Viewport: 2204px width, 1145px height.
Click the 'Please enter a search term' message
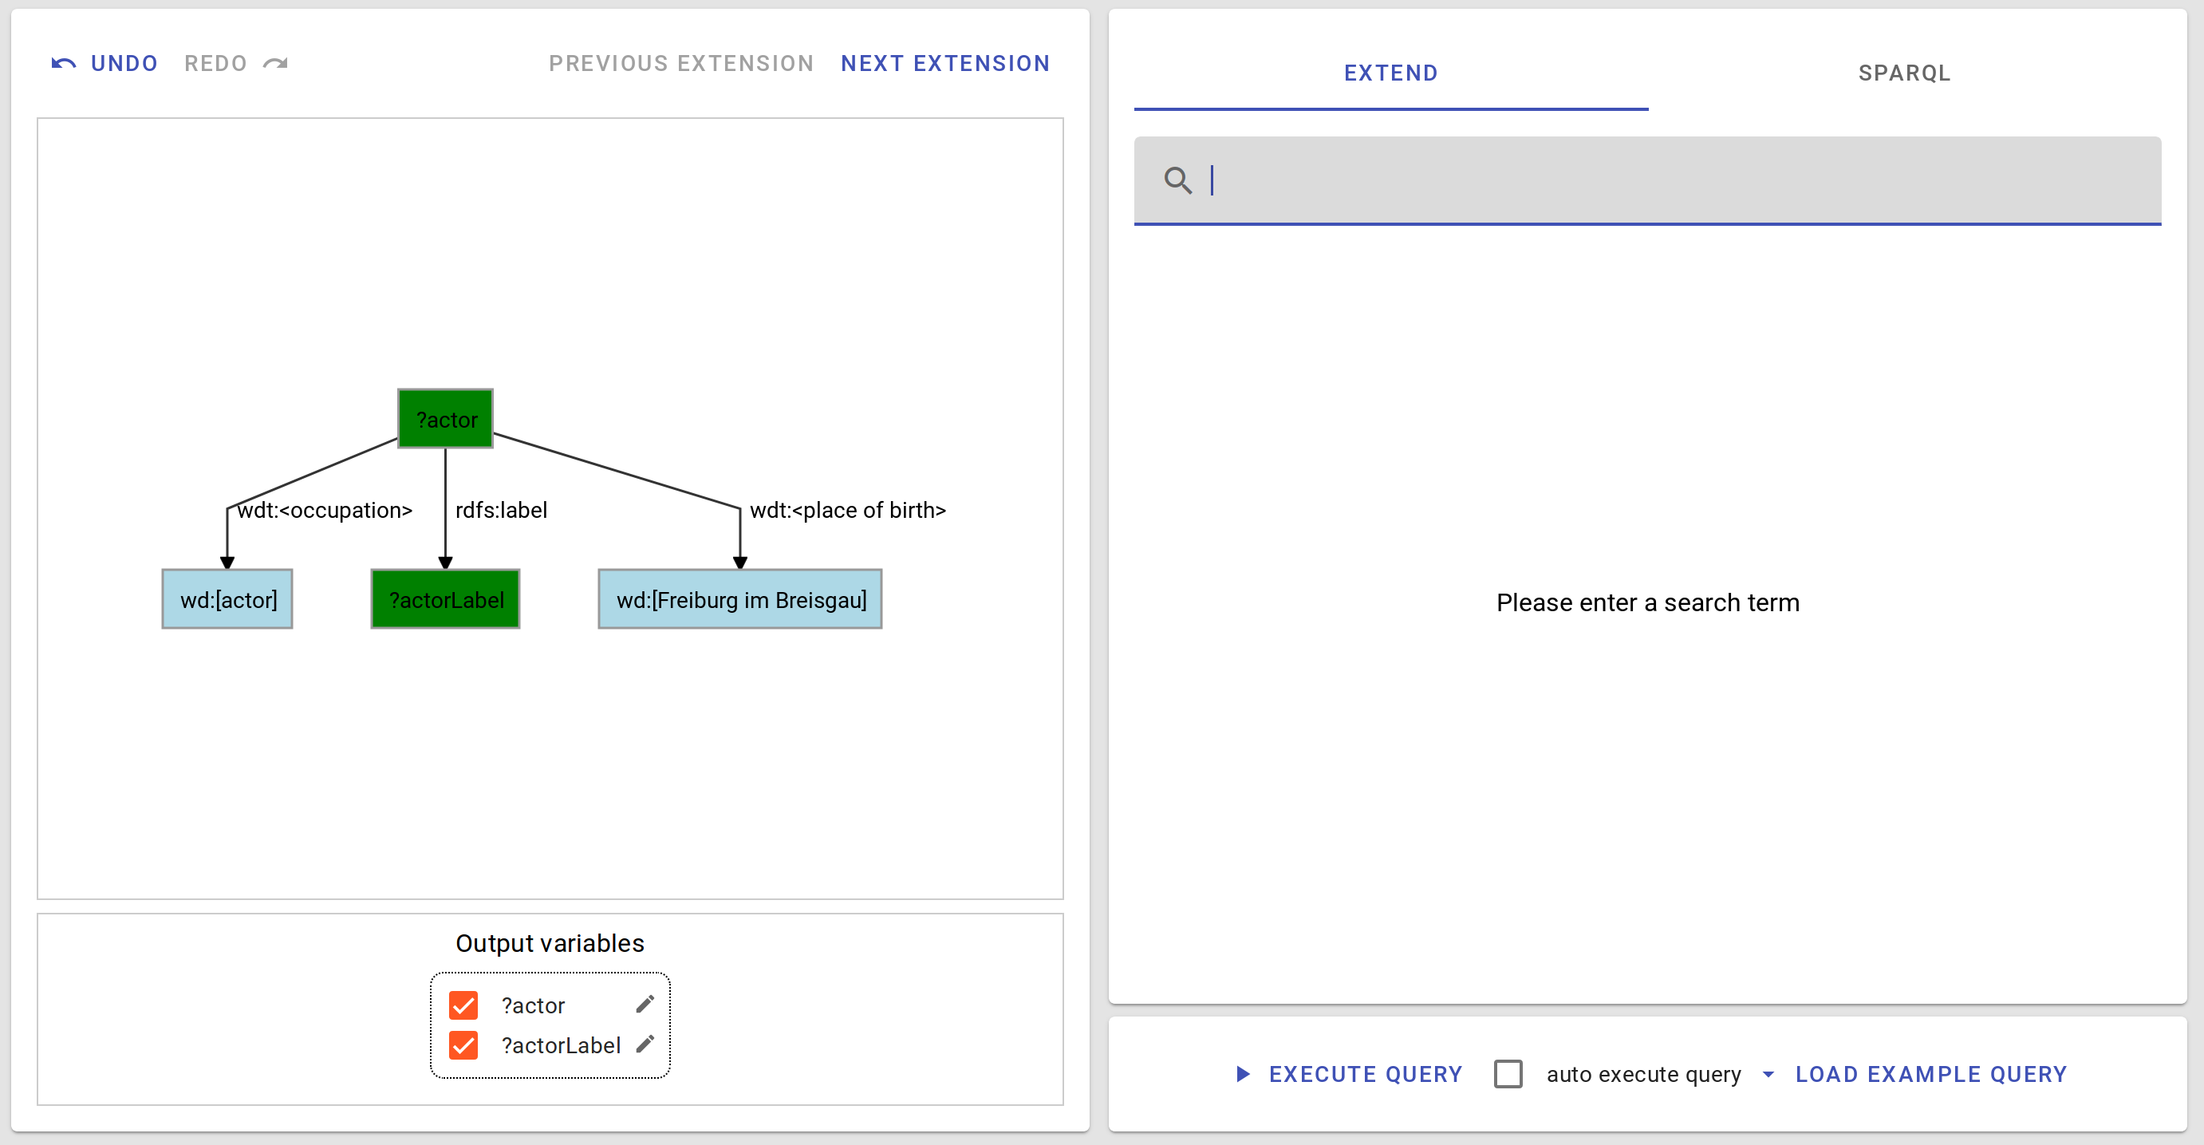[1648, 602]
